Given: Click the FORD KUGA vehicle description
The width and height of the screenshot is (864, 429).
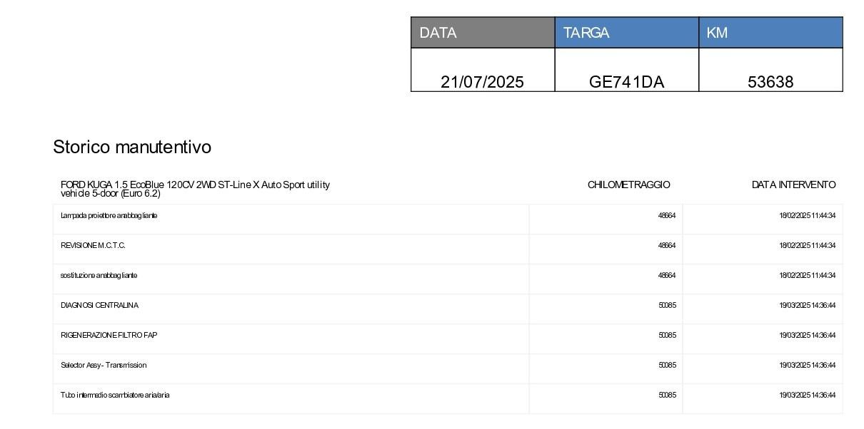Looking at the screenshot, I should [x=195, y=189].
